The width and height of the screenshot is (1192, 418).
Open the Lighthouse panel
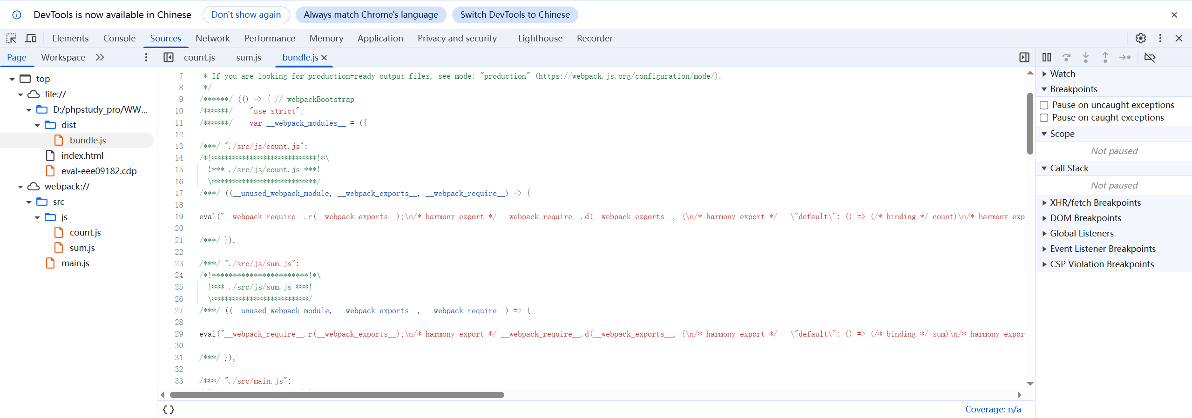point(540,38)
